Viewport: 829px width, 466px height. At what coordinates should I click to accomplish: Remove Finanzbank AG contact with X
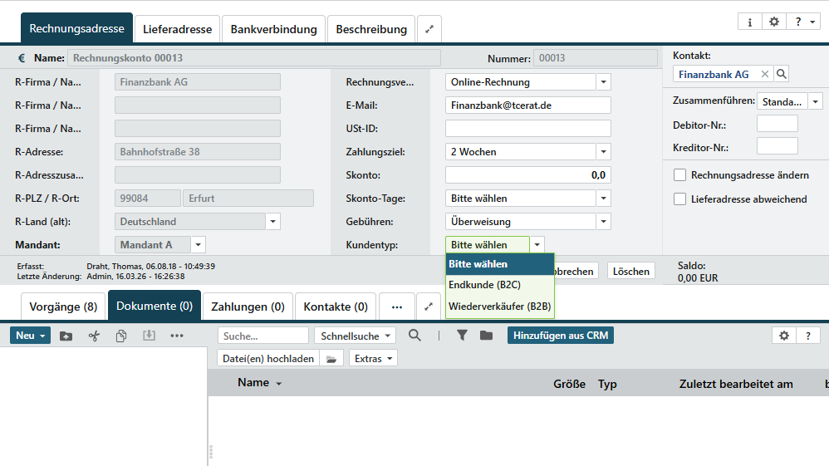pyautogui.click(x=764, y=74)
